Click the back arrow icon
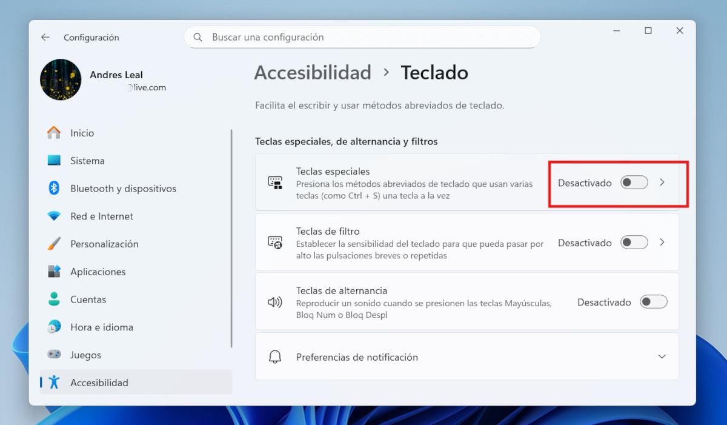Image resolution: width=727 pixels, height=425 pixels. (x=45, y=38)
